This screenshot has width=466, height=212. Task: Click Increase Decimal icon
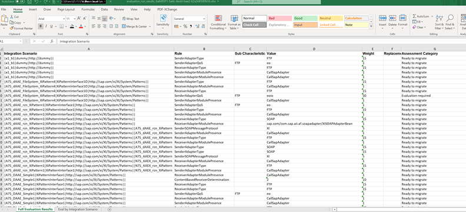(197, 26)
